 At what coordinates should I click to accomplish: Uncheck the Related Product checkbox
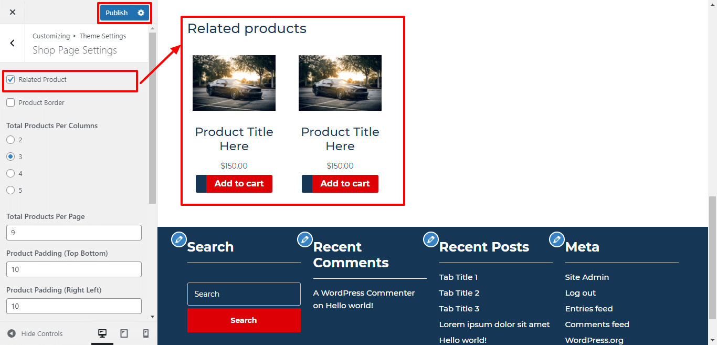click(10, 79)
